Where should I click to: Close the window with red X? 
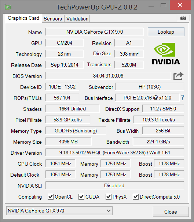(180, 5)
